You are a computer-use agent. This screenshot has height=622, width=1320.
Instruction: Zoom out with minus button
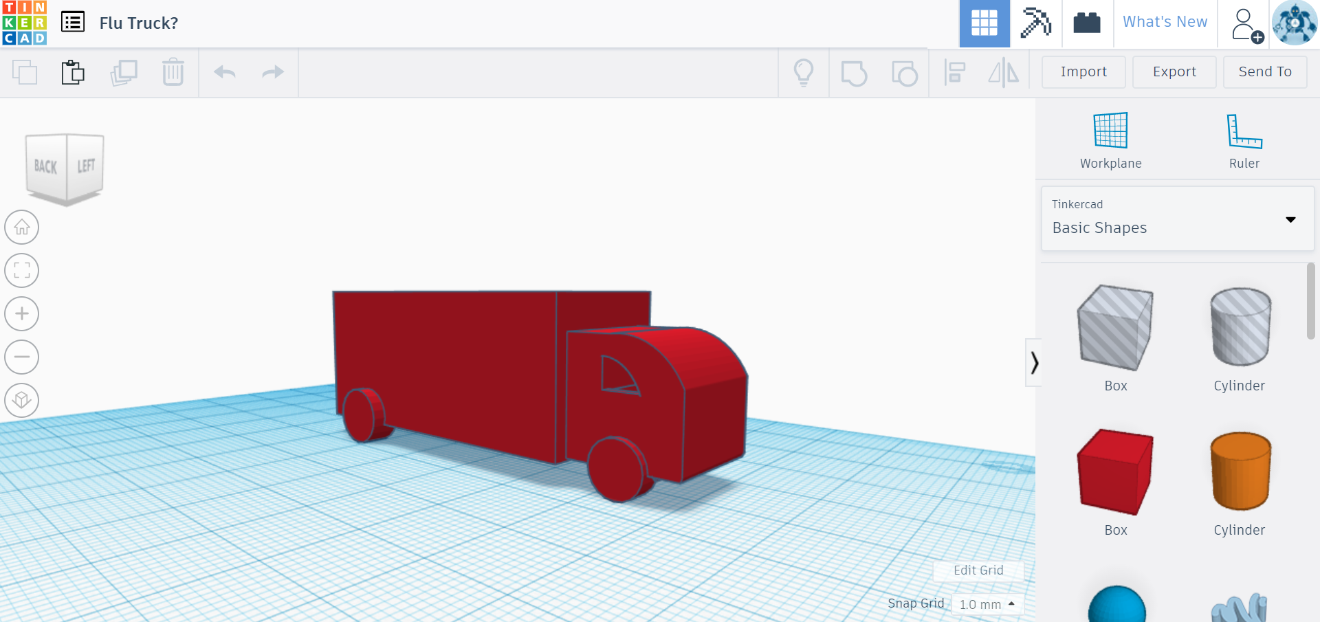(22, 357)
